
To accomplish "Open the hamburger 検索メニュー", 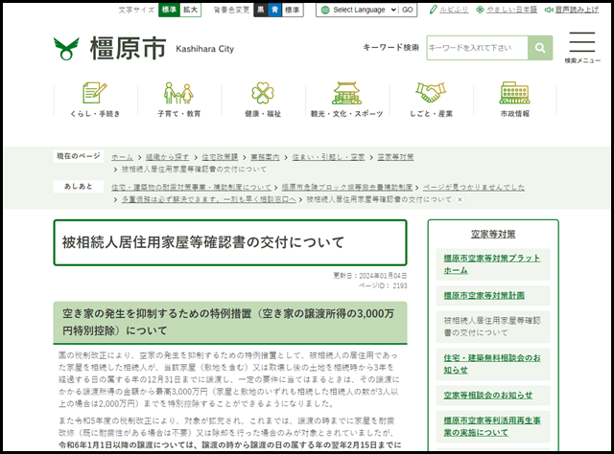I will tap(582, 48).
